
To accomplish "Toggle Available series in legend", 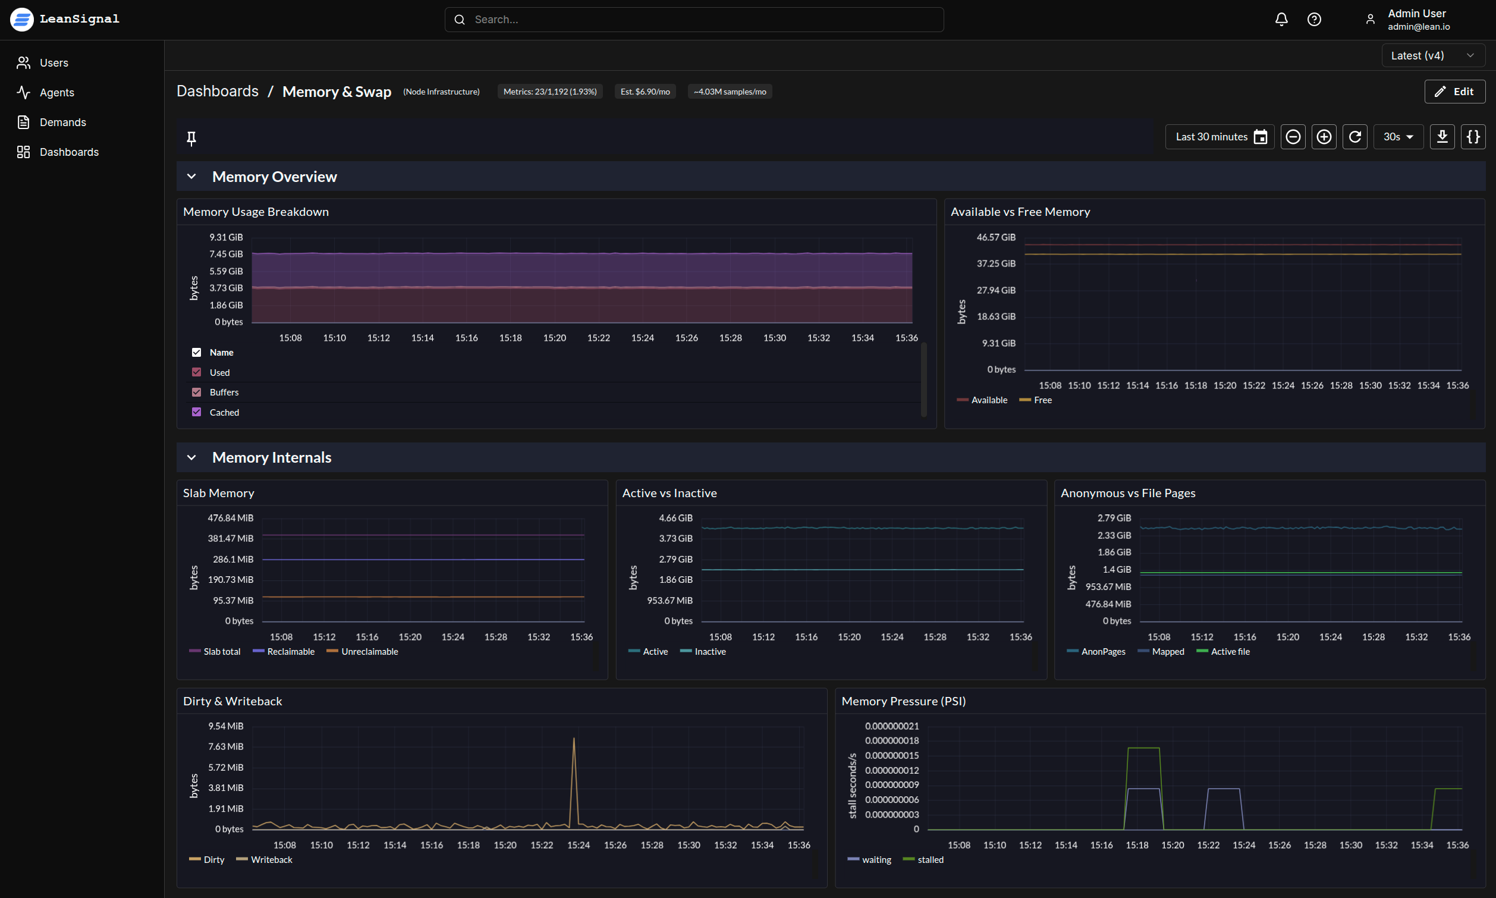I will pos(982,400).
